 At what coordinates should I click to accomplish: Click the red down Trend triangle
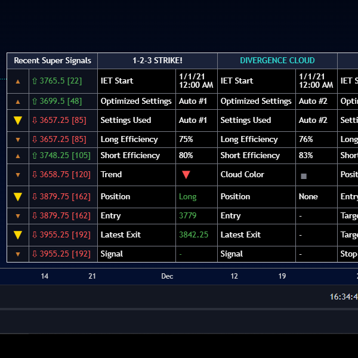click(186, 175)
